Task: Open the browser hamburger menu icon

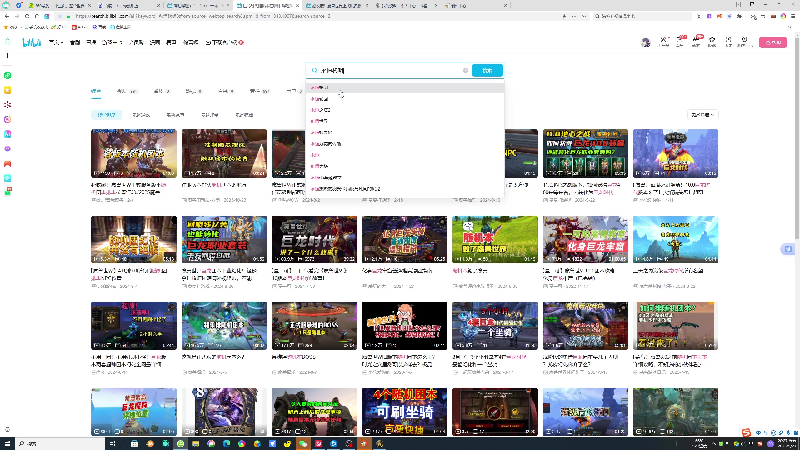Action: click(x=793, y=16)
